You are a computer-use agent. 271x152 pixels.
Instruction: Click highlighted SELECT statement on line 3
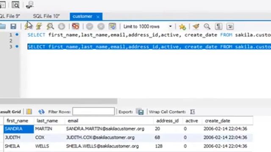click(x=149, y=46)
